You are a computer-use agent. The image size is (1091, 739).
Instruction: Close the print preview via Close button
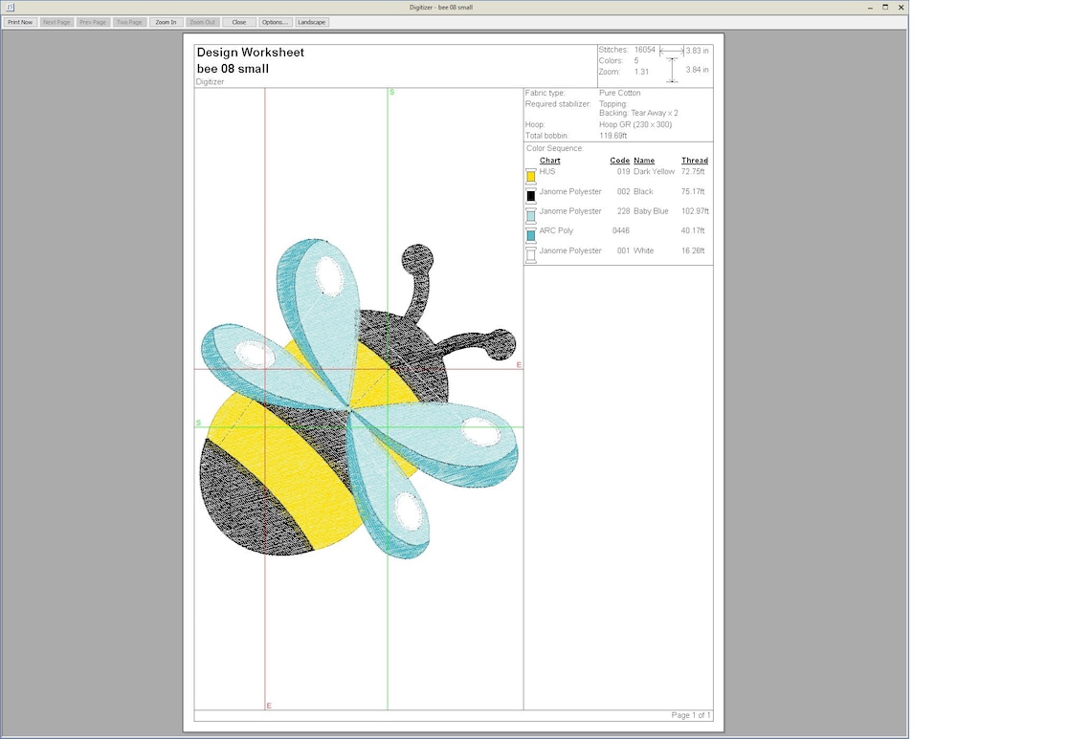(238, 22)
